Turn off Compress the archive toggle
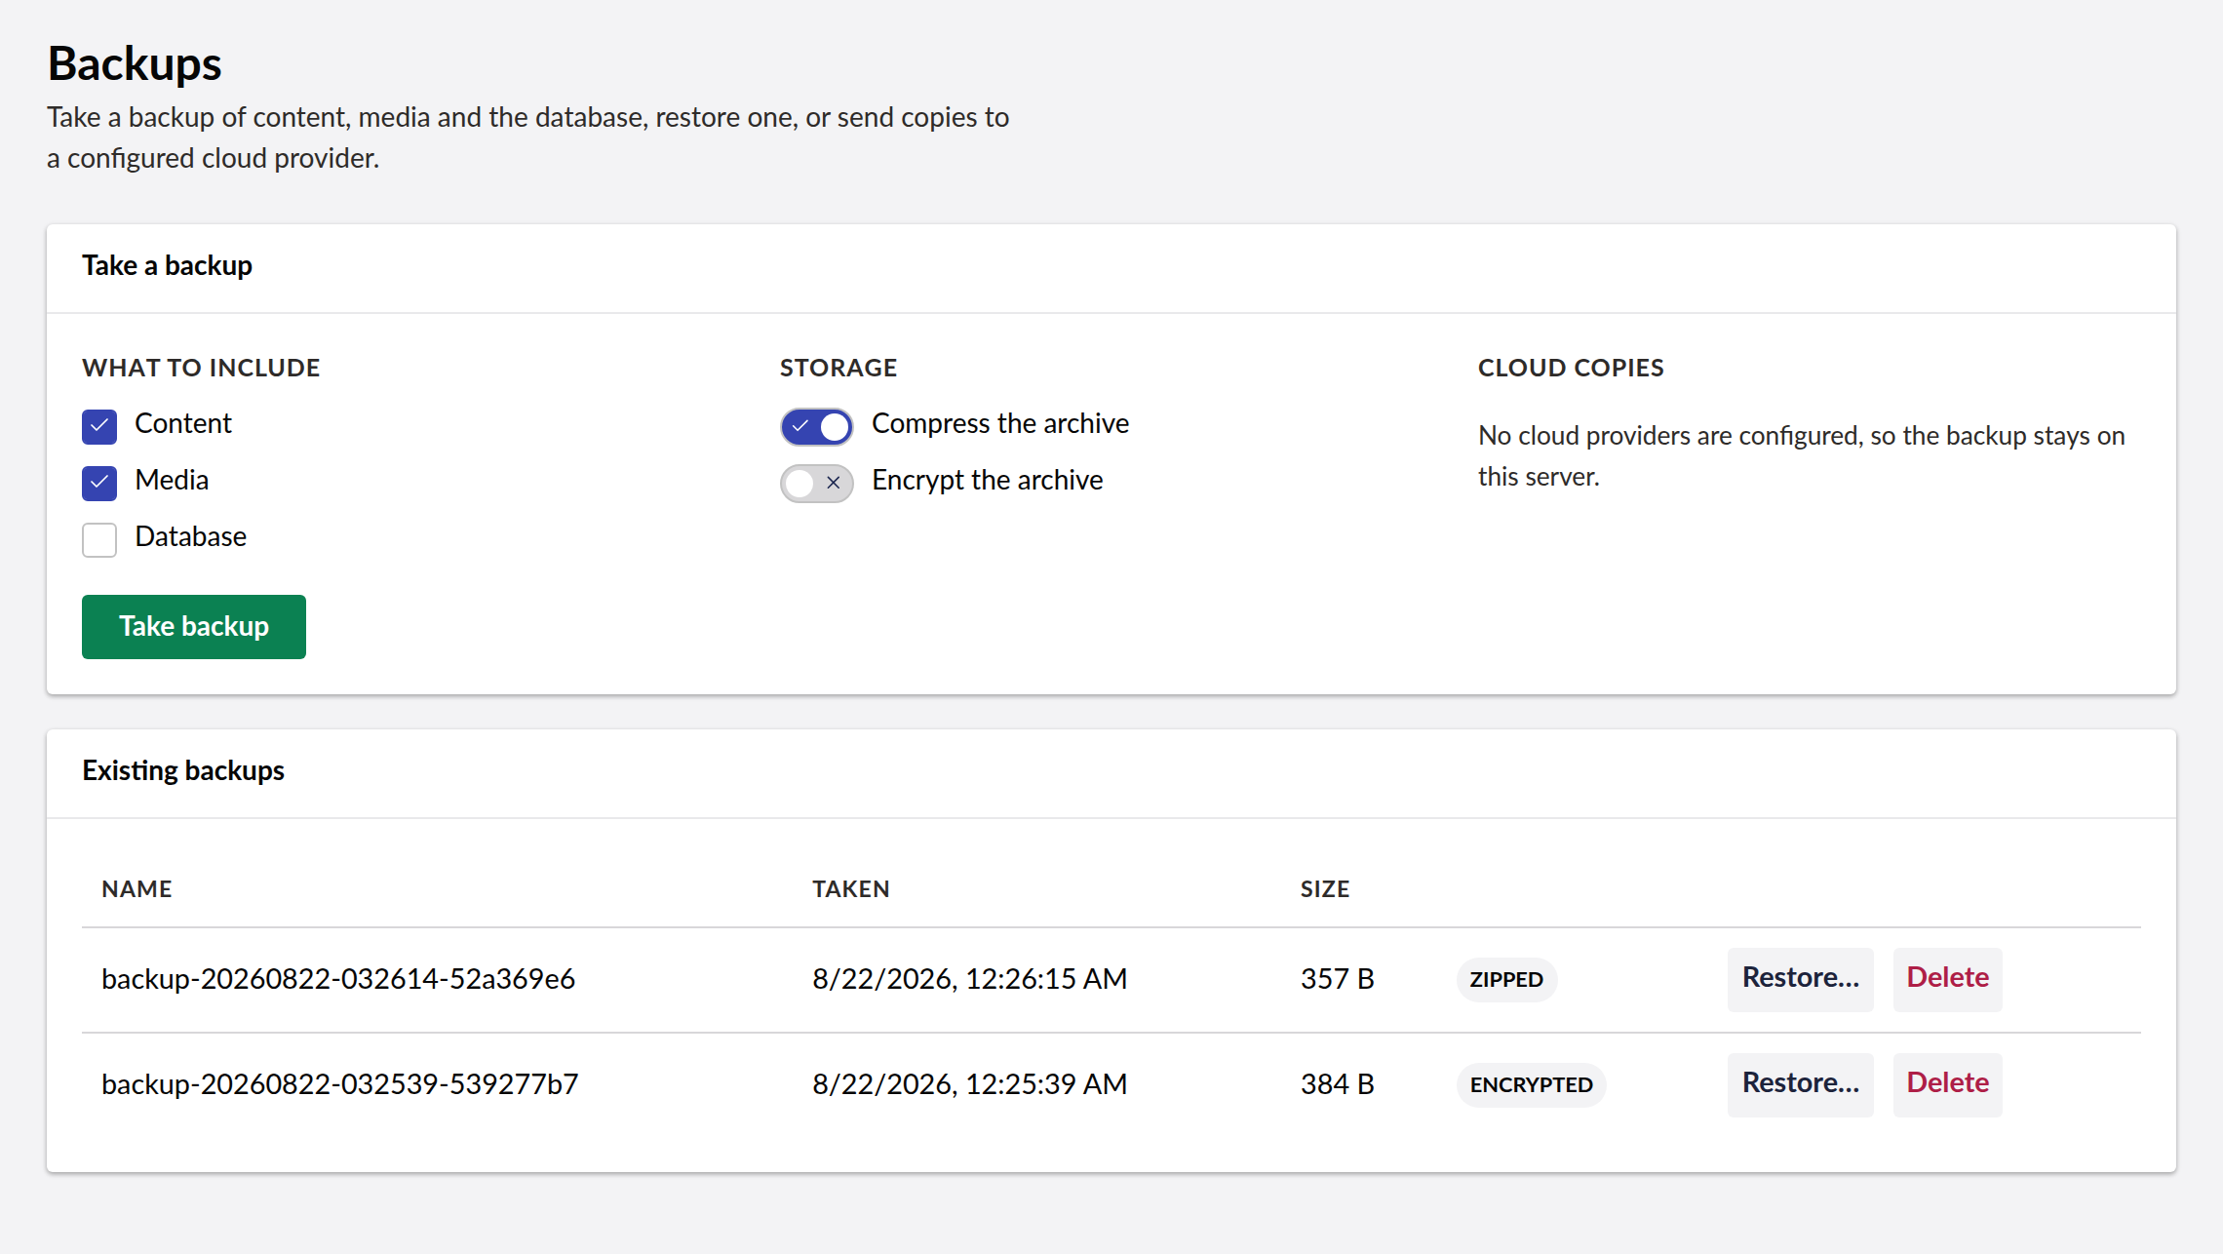The width and height of the screenshot is (2223, 1254). point(817,426)
